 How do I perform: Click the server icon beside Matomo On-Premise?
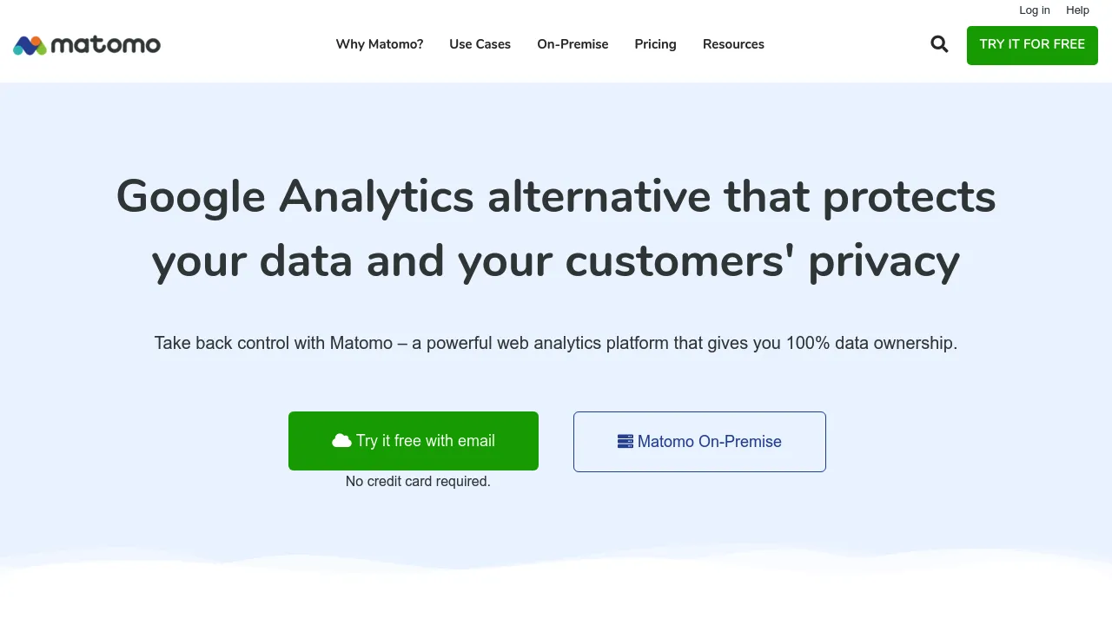[625, 441]
